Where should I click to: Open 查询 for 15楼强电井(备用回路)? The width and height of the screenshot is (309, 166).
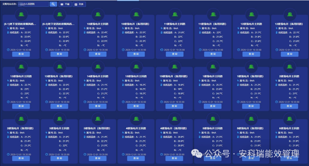pyautogui.click(x=174, y=106)
